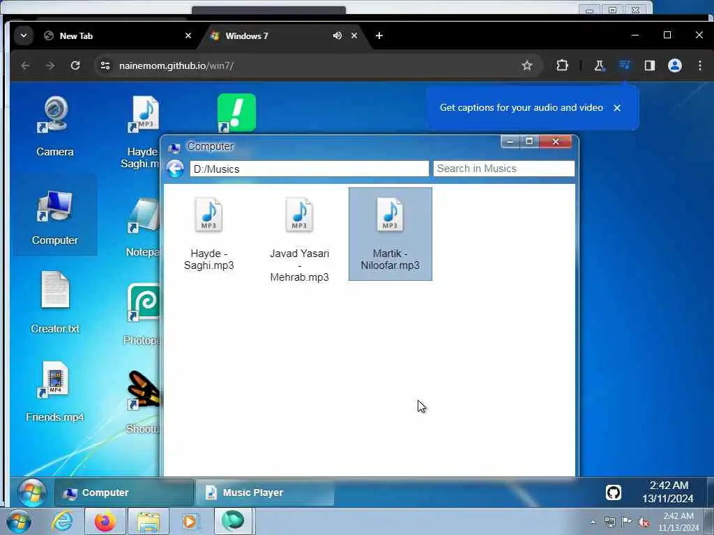Mute the Windows 7 tab audio icon

(x=337, y=36)
